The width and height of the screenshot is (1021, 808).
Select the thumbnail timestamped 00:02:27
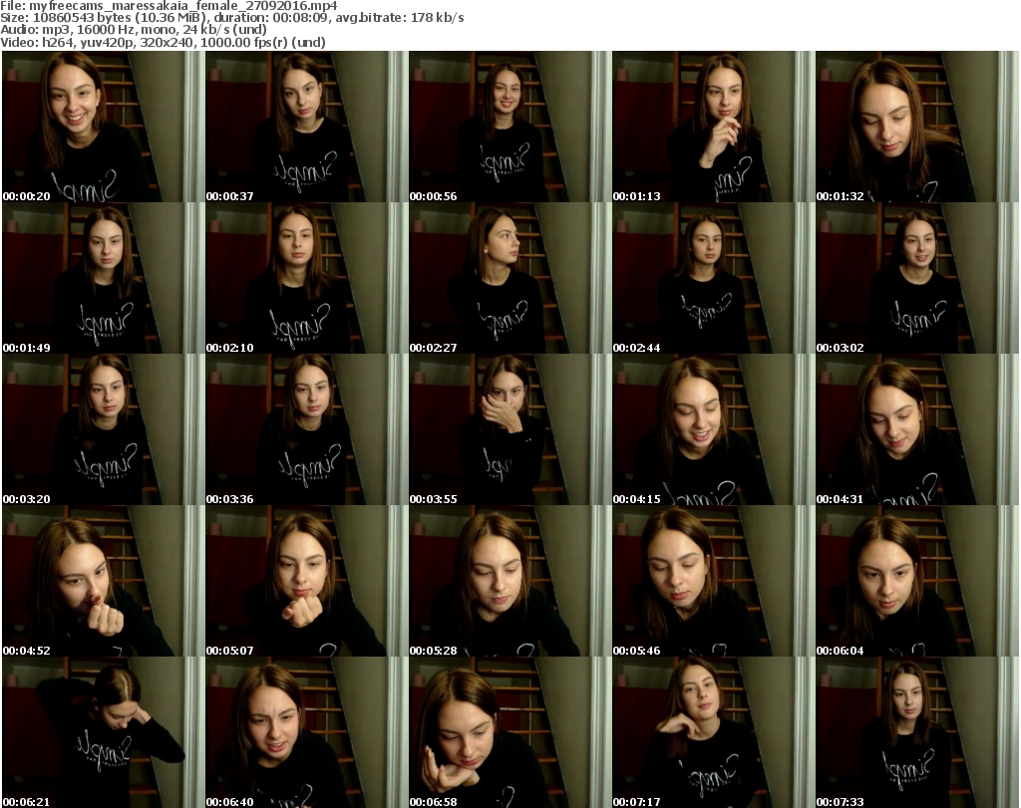(510, 278)
